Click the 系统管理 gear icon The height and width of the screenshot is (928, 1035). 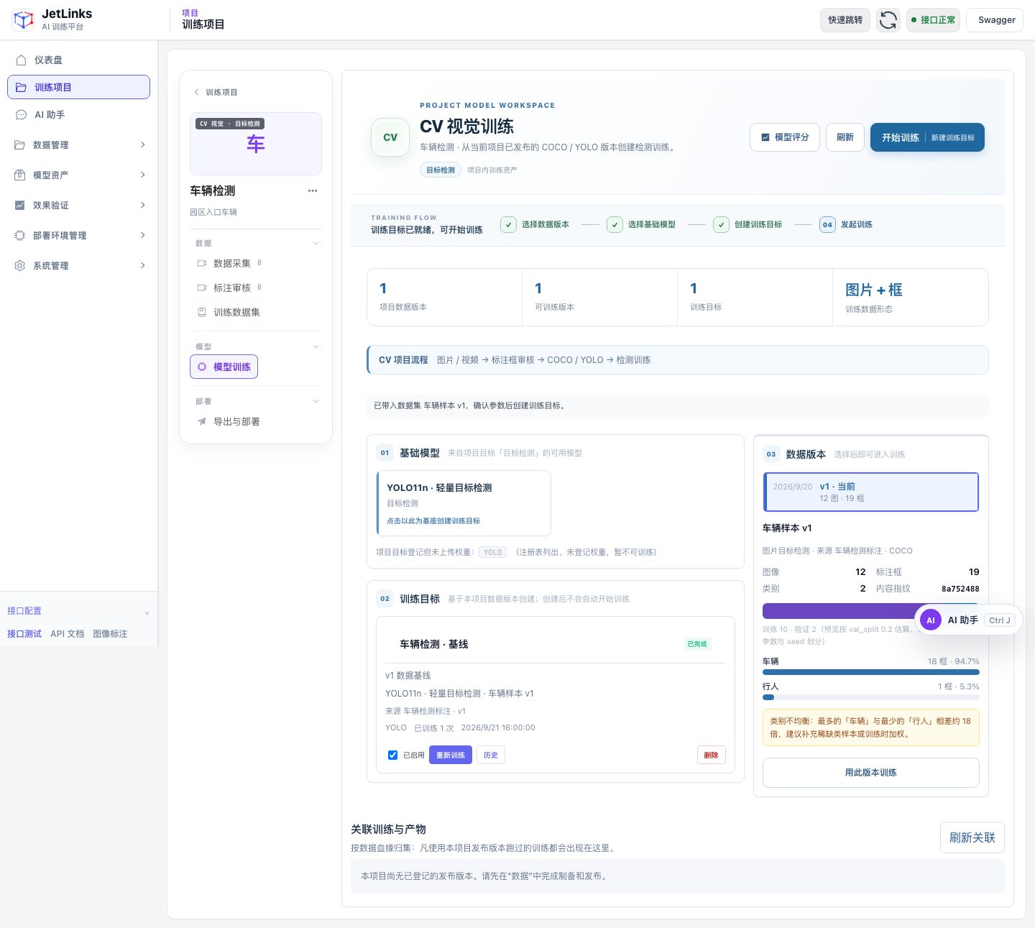click(x=20, y=266)
